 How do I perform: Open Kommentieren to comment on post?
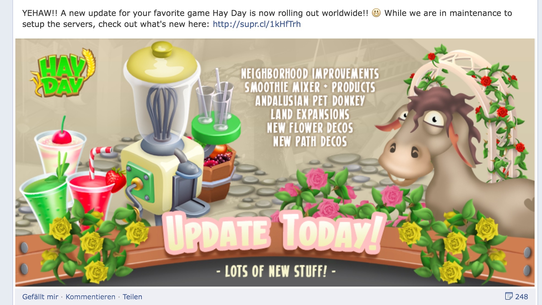click(x=90, y=297)
